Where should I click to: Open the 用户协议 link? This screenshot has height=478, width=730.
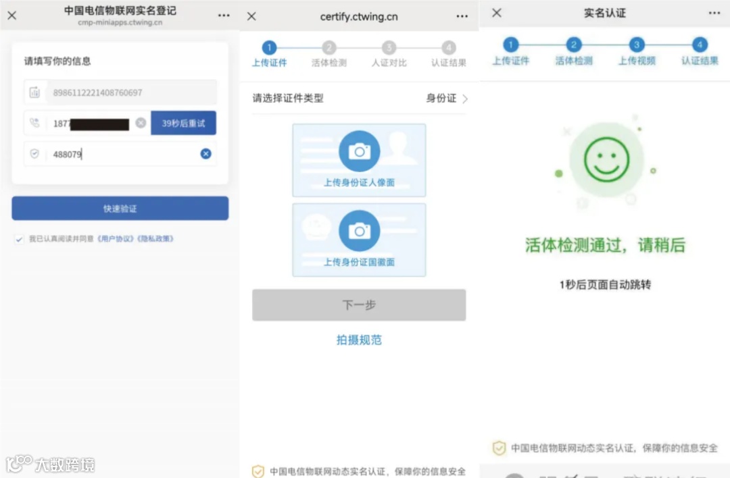pos(116,238)
